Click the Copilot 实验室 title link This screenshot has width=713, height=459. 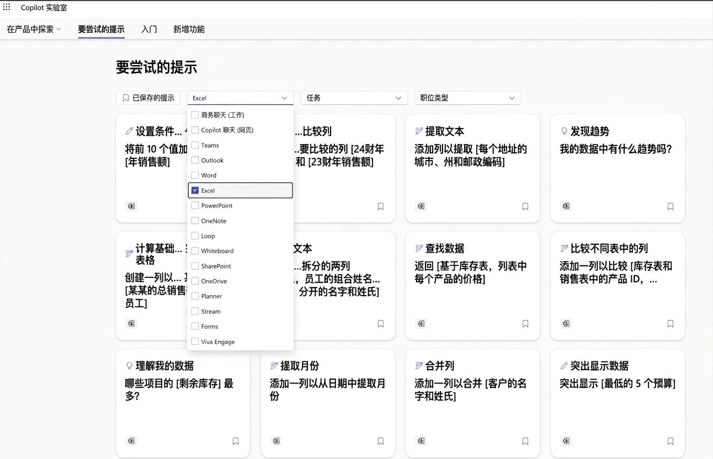44,8
